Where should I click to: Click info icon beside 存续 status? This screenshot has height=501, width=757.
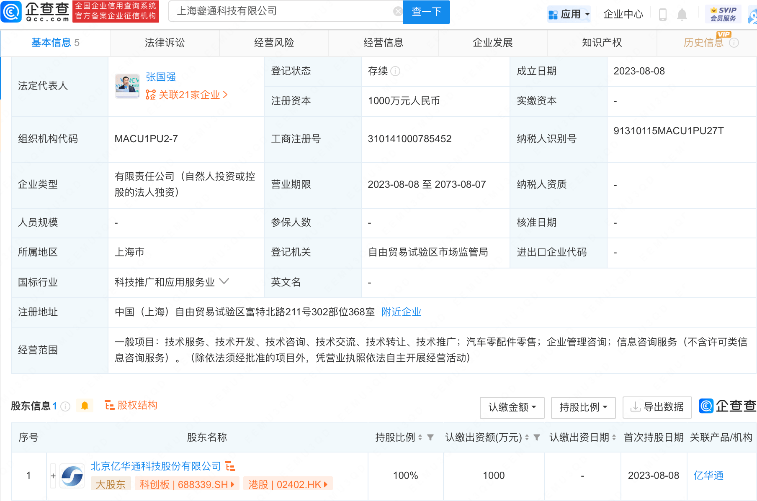coord(395,72)
